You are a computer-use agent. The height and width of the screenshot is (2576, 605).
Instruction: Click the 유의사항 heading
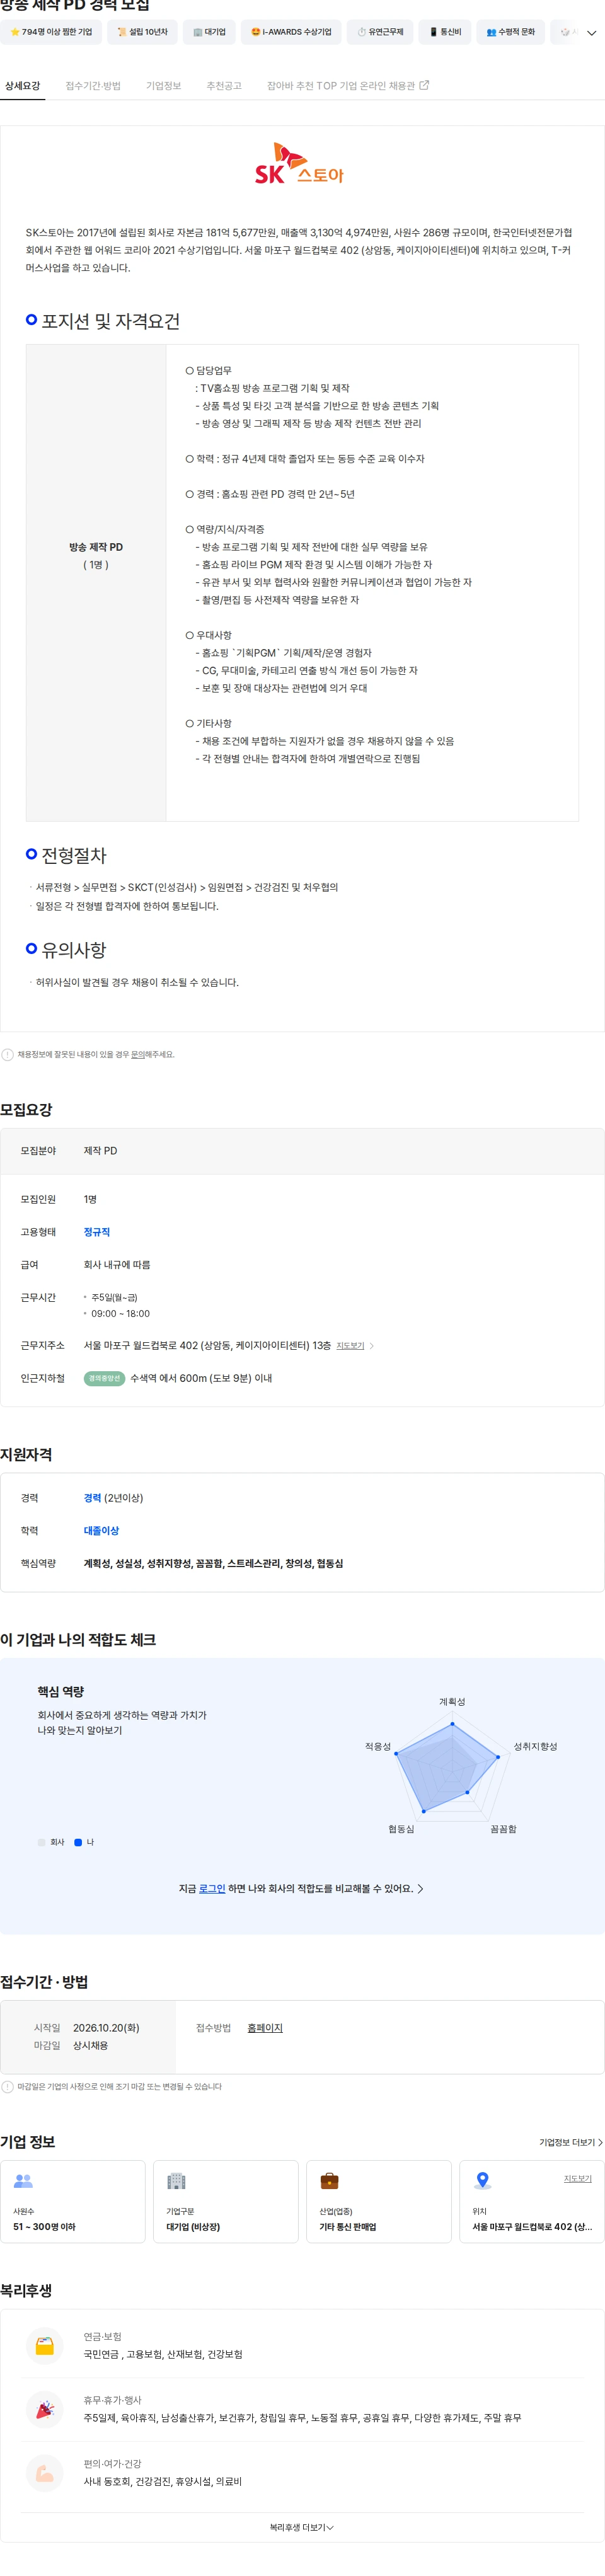point(73,950)
